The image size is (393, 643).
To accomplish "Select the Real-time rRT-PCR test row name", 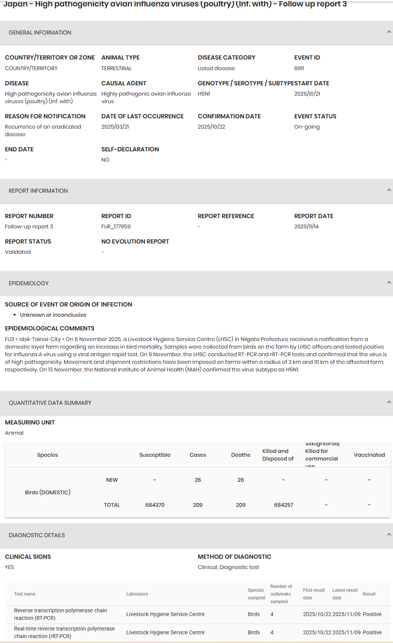I will [x=64, y=632].
